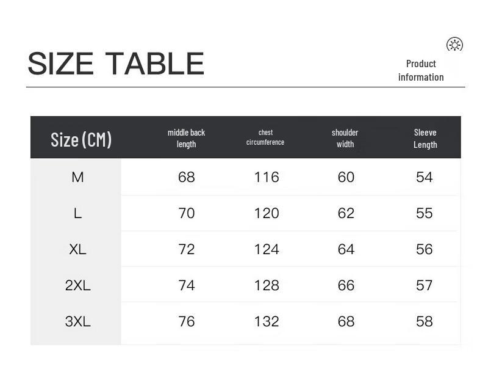Select the M size row label
This screenshot has width=491, height=369.
(77, 177)
